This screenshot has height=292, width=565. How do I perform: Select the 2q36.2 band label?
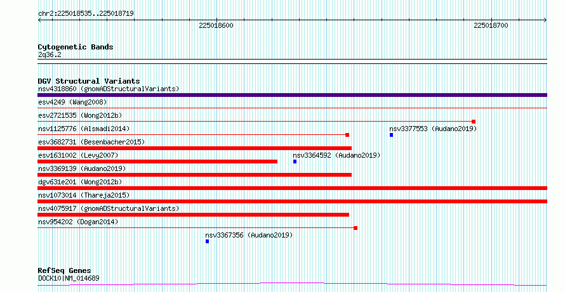(50, 54)
